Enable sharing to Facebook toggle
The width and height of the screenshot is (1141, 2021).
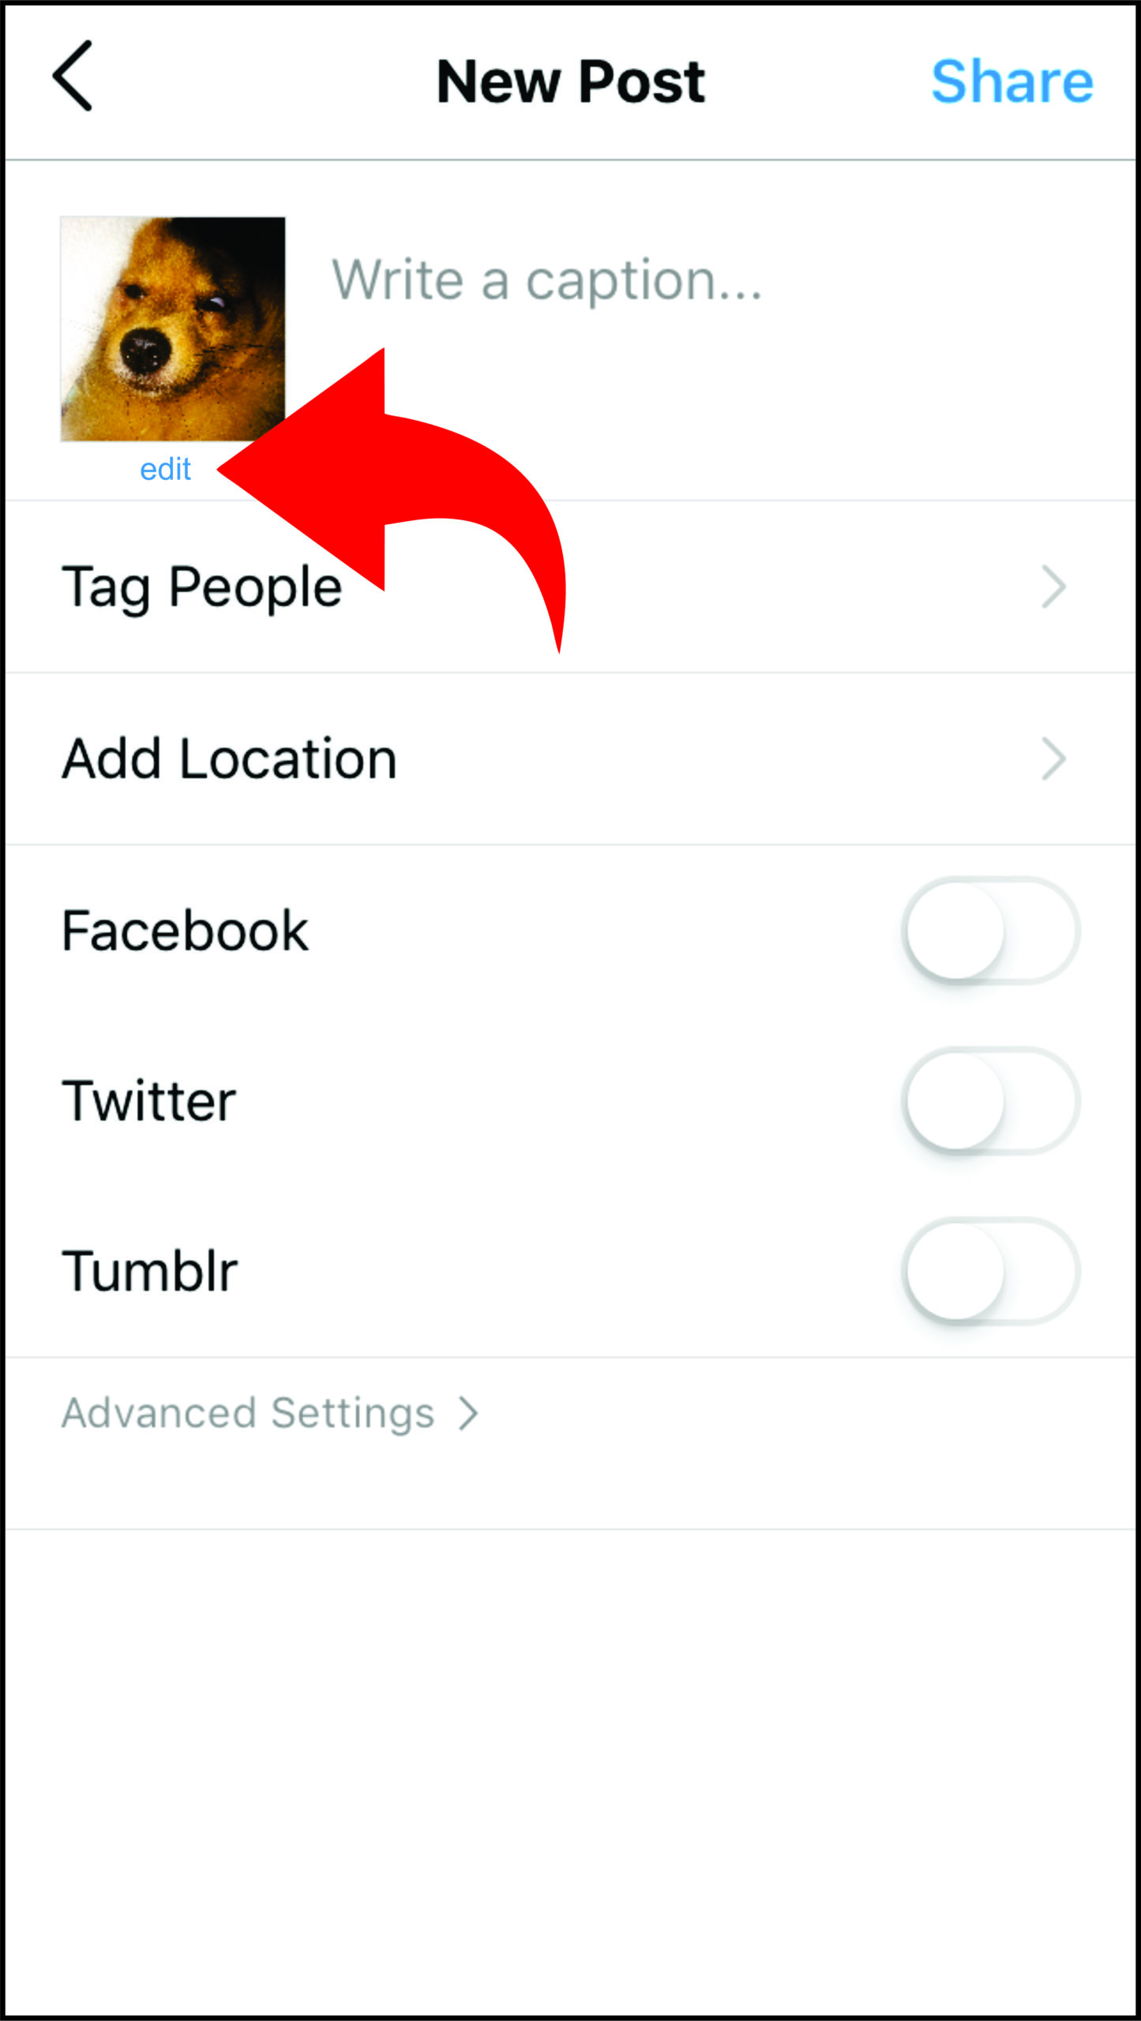click(991, 931)
